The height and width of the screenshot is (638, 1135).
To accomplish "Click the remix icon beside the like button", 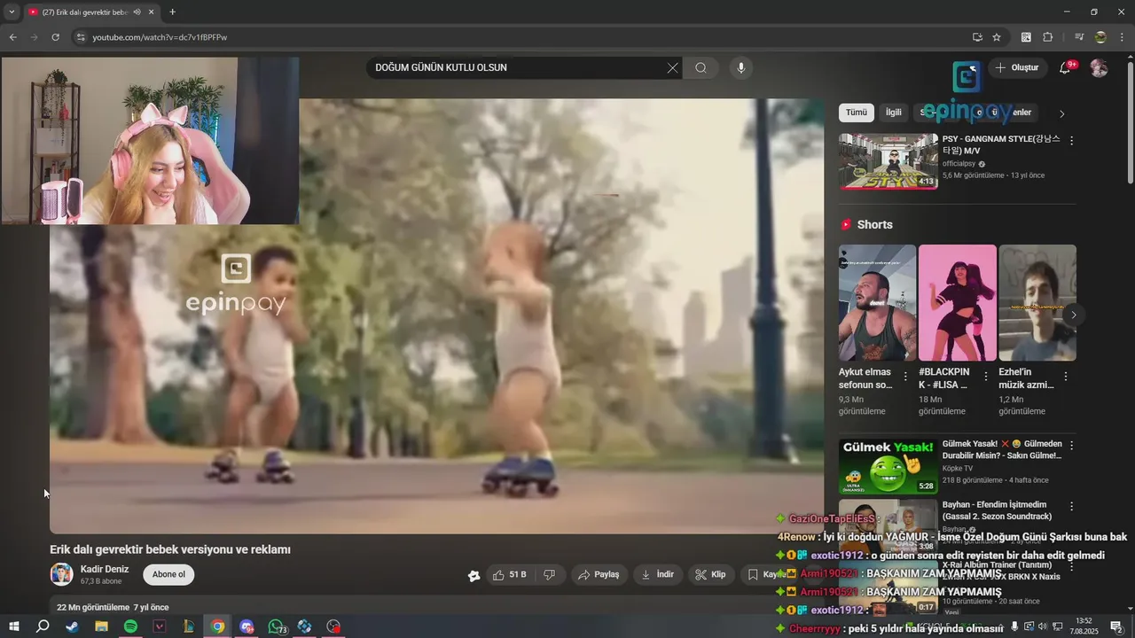I will coord(474,576).
